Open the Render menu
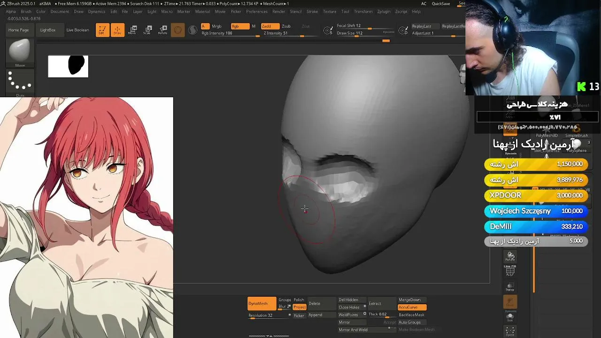601x338 pixels. 279,11
